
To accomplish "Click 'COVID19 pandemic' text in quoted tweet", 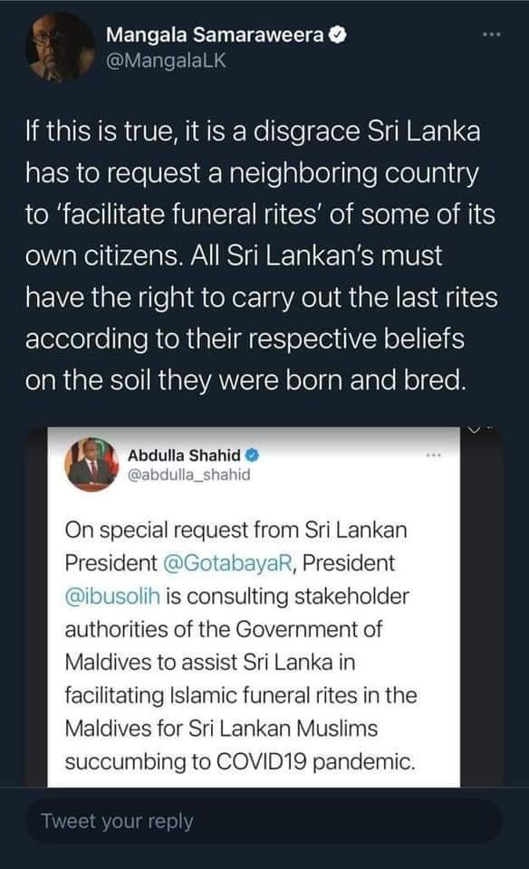I will pyautogui.click(x=315, y=761).
